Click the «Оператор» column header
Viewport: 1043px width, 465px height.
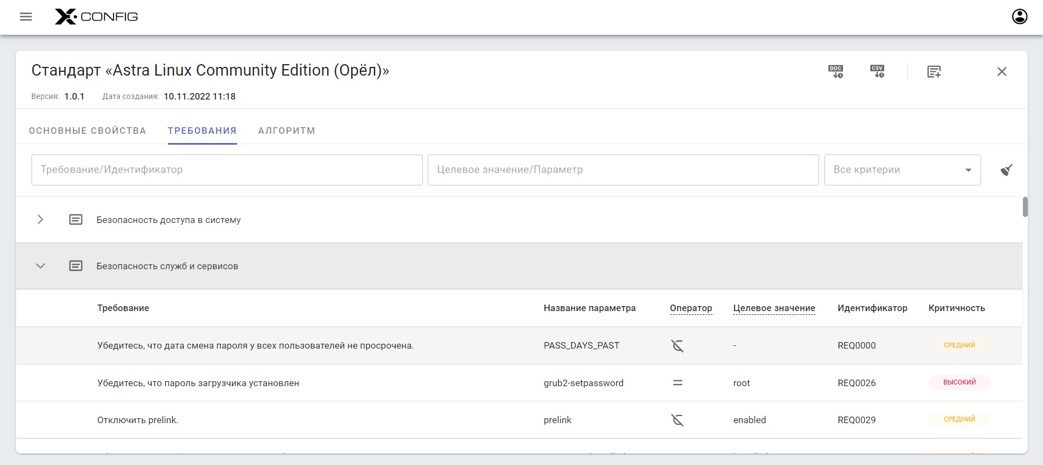[x=691, y=308]
